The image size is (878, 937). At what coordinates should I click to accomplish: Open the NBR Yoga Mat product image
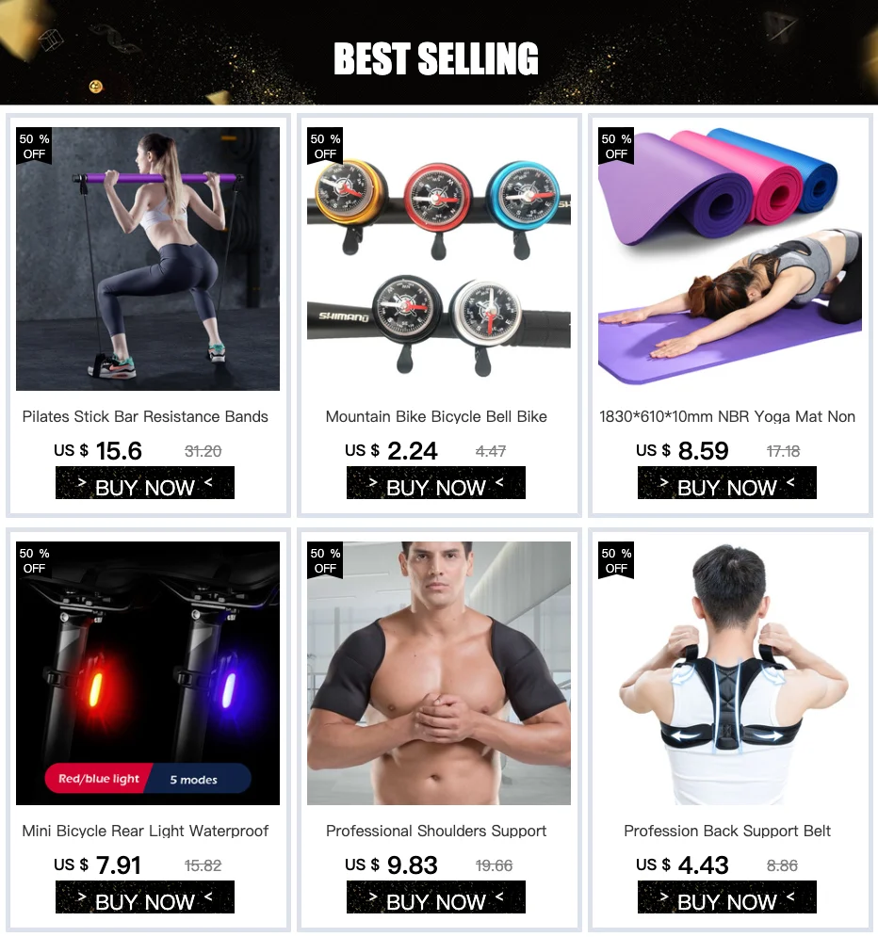tap(730, 259)
